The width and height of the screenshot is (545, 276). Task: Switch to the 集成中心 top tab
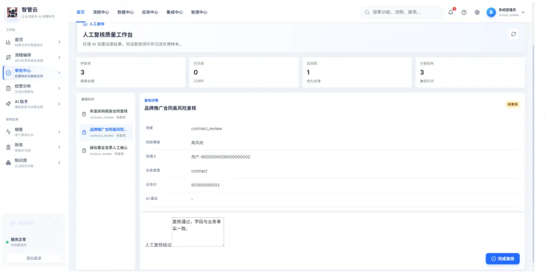[x=175, y=12]
